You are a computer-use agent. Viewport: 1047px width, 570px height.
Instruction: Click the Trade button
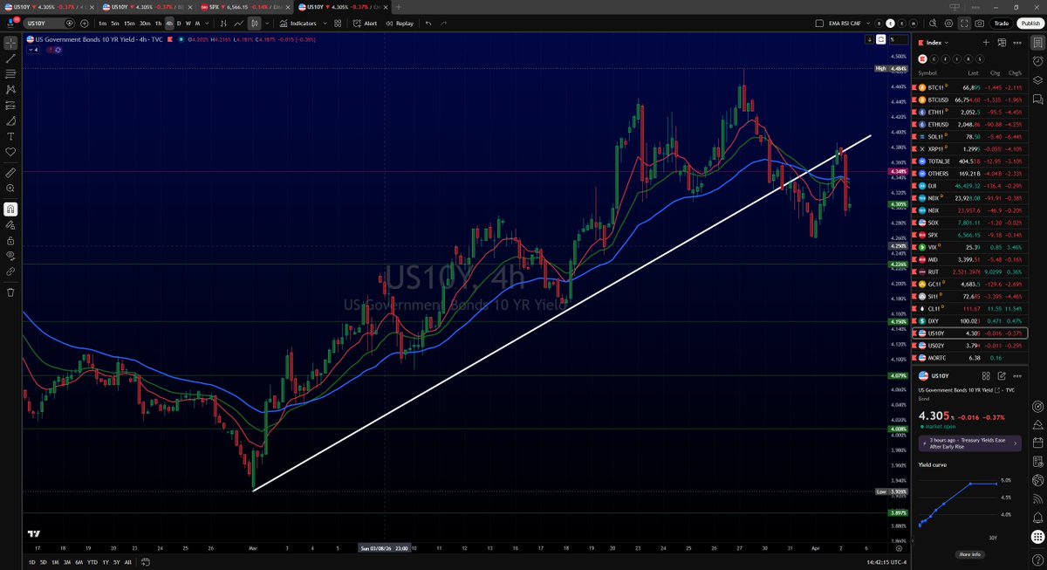point(1001,24)
